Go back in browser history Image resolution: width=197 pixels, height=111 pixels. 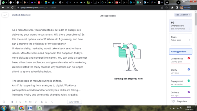pyautogui.click(x=3, y=8)
